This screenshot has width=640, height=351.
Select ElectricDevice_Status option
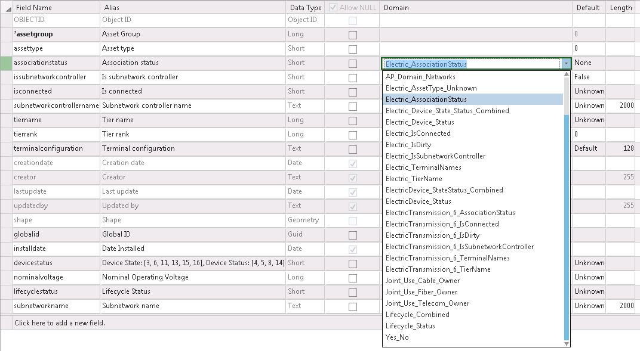473,201
